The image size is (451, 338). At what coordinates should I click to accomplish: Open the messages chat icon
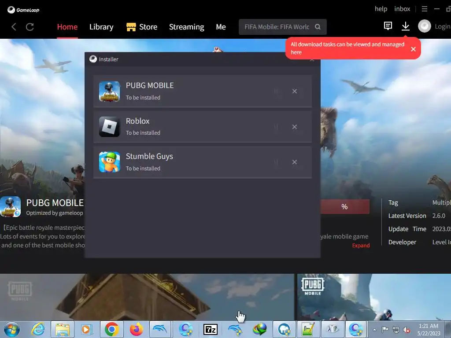point(388,26)
